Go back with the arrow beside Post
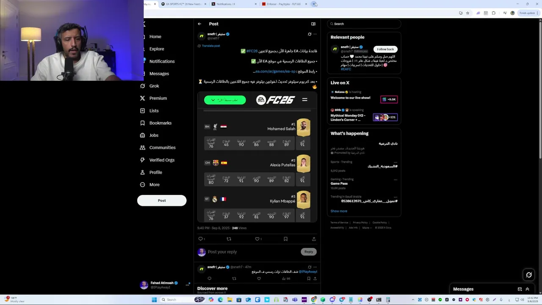This screenshot has width=542, height=305. pos(199,24)
